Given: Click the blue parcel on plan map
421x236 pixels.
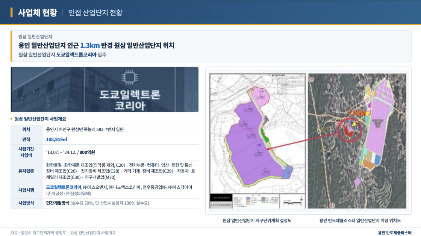Looking at the screenshot, I should pos(288,172).
